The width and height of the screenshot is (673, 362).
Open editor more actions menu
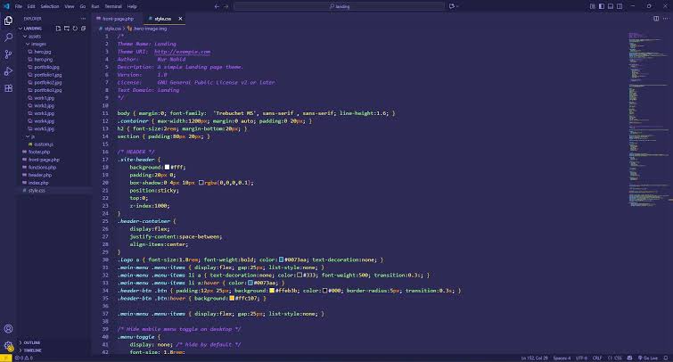(x=666, y=19)
